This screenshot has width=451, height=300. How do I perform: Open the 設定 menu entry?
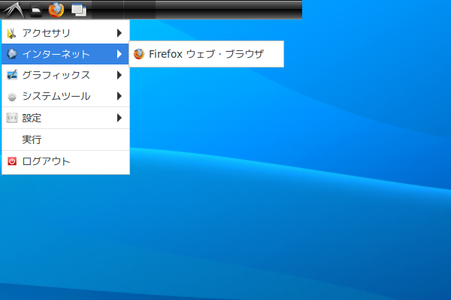[65, 118]
